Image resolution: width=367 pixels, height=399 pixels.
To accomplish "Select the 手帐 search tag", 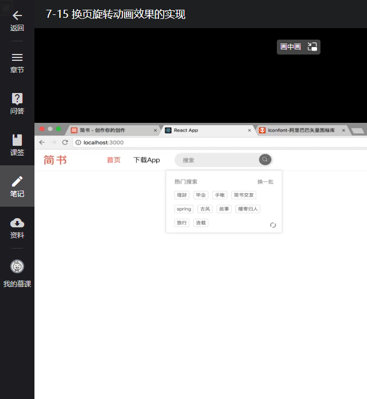I will click(219, 195).
